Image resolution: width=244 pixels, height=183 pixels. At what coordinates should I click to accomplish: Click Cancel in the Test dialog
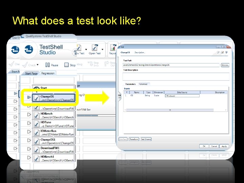(x=214, y=146)
